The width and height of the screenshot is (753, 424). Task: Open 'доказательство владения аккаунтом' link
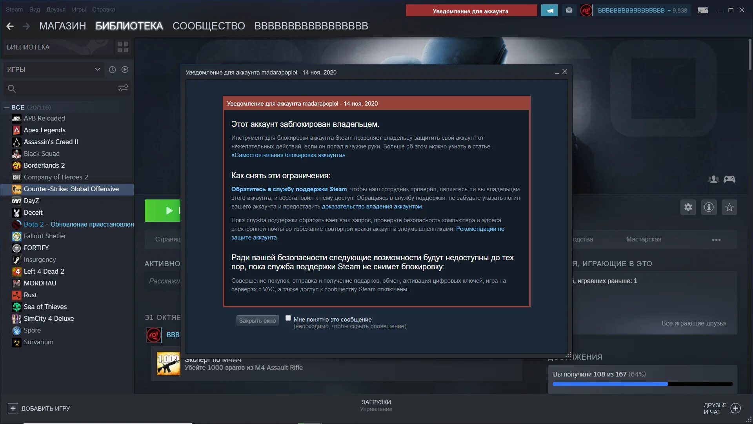[372, 207]
